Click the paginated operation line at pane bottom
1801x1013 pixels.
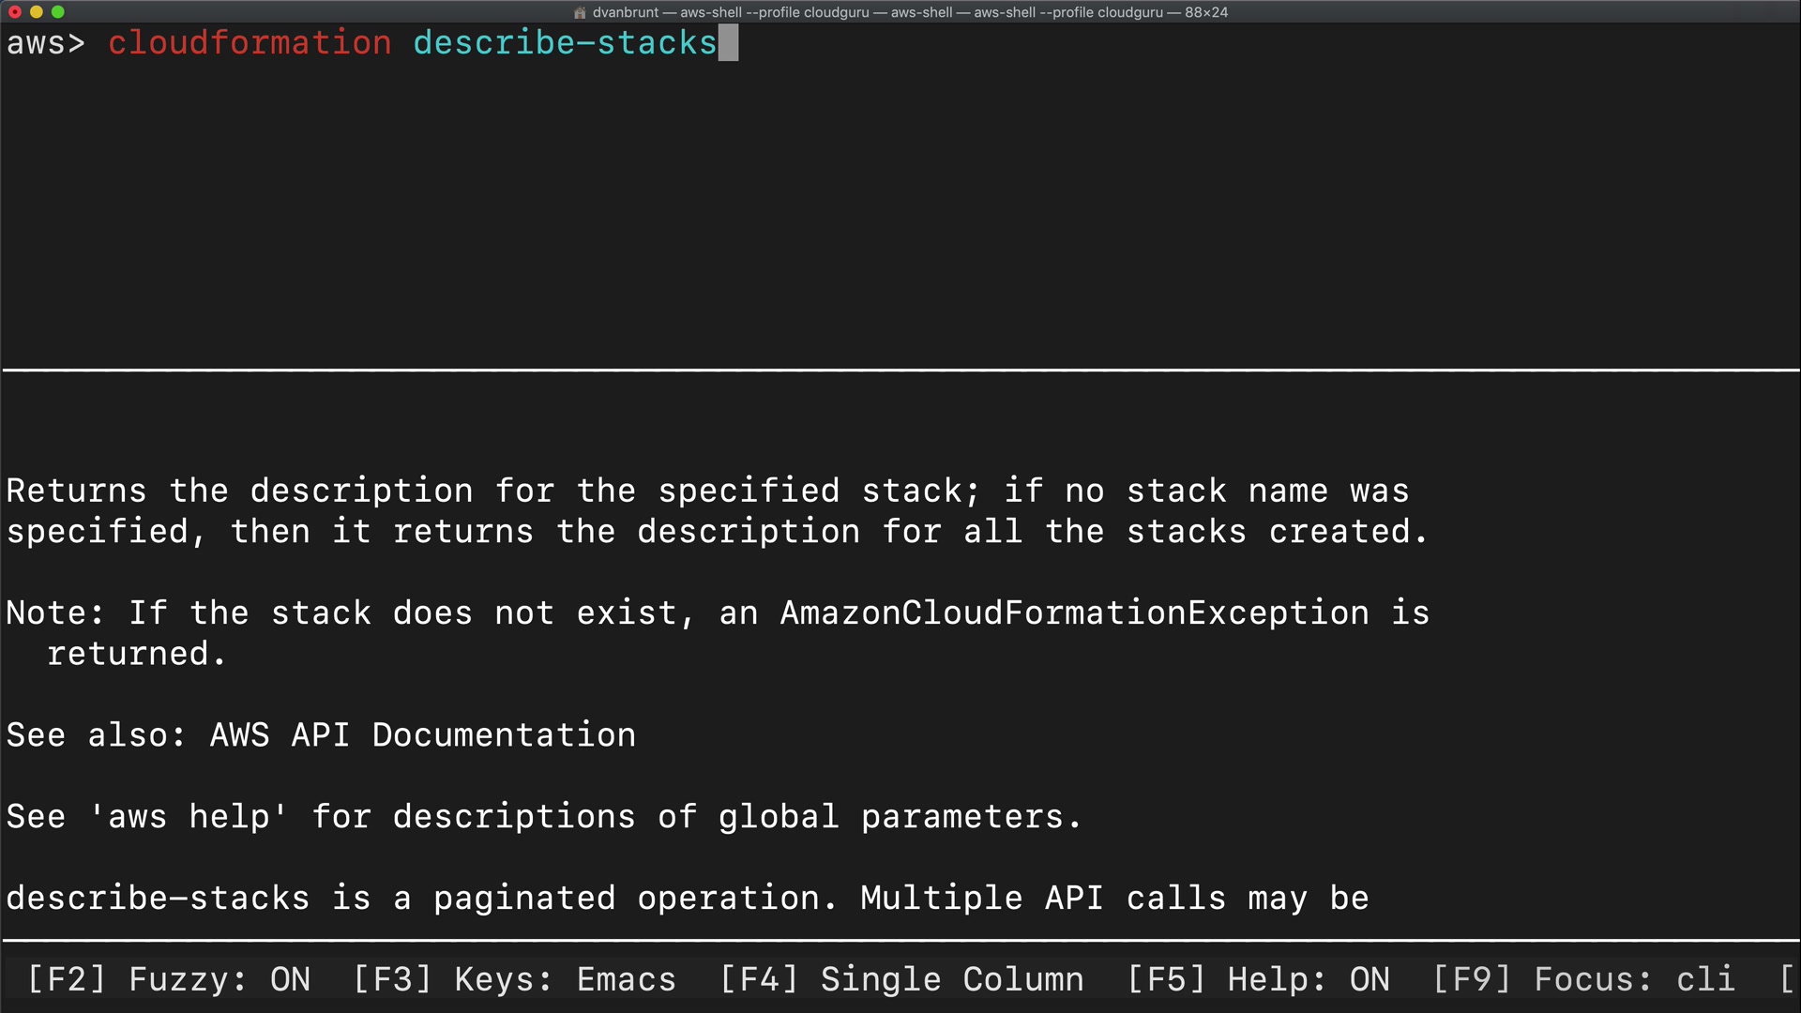(687, 899)
